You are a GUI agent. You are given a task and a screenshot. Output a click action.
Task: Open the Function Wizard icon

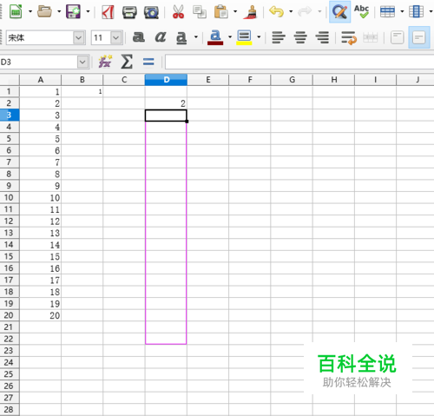point(105,62)
